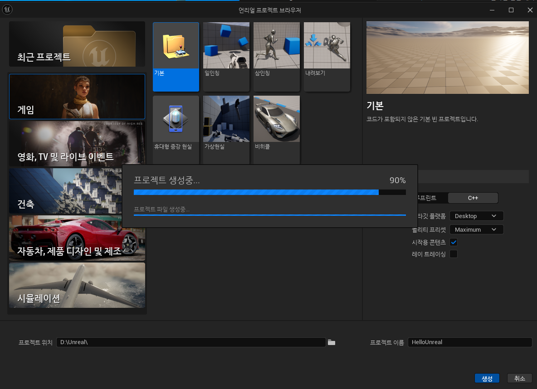Choose the 휴대형 증강 현실 template
The image size is (537, 389).
[x=176, y=119]
